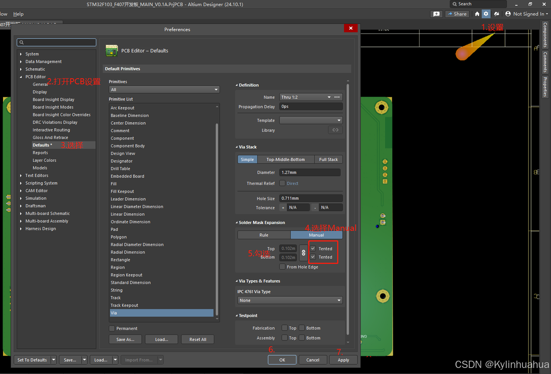Click the ellipsis button next to Name field

(x=337, y=97)
